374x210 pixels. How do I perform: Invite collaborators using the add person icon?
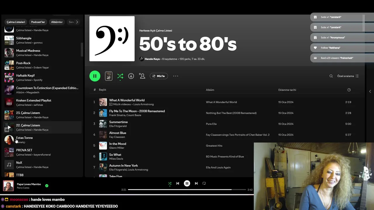(142, 76)
